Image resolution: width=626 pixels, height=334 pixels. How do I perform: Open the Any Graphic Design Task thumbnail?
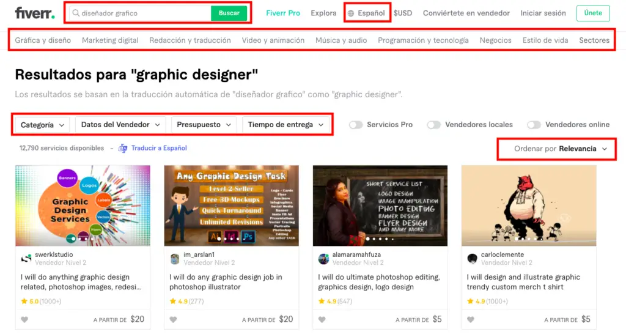click(232, 206)
